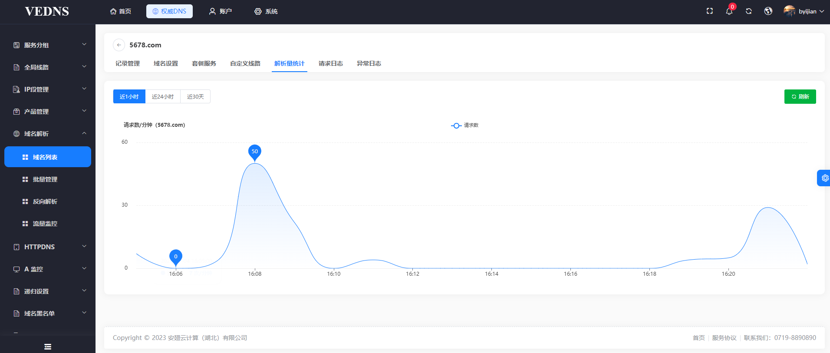830x353 pixels.
Task: Switch to 异常日志 tab
Action: point(369,63)
